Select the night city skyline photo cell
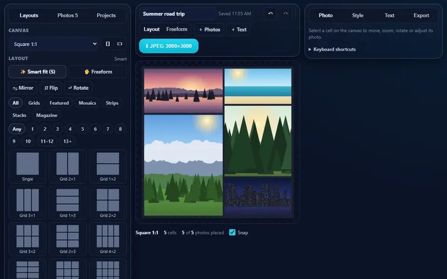447x279 pixels. pos(258,197)
